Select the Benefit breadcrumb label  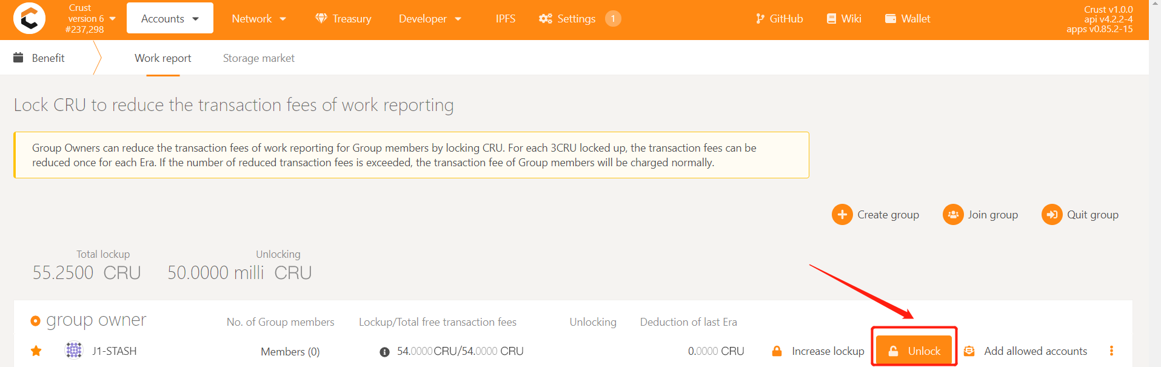pyautogui.click(x=48, y=58)
